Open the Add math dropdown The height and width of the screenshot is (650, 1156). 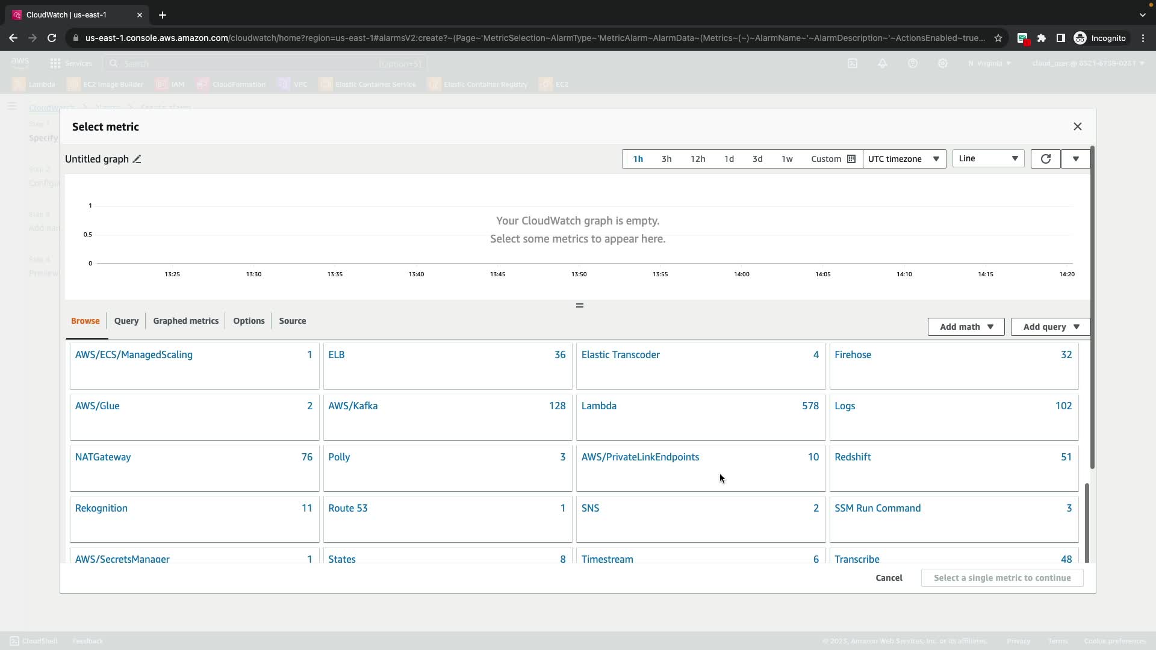[x=966, y=327]
